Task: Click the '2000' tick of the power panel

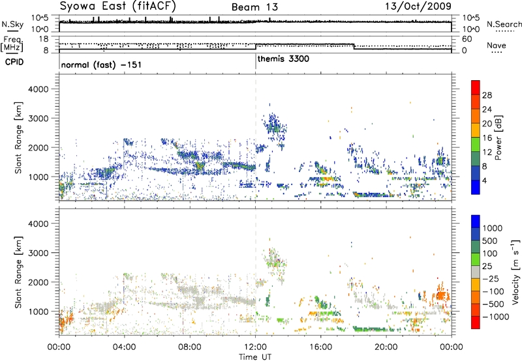Action: click(x=38, y=147)
